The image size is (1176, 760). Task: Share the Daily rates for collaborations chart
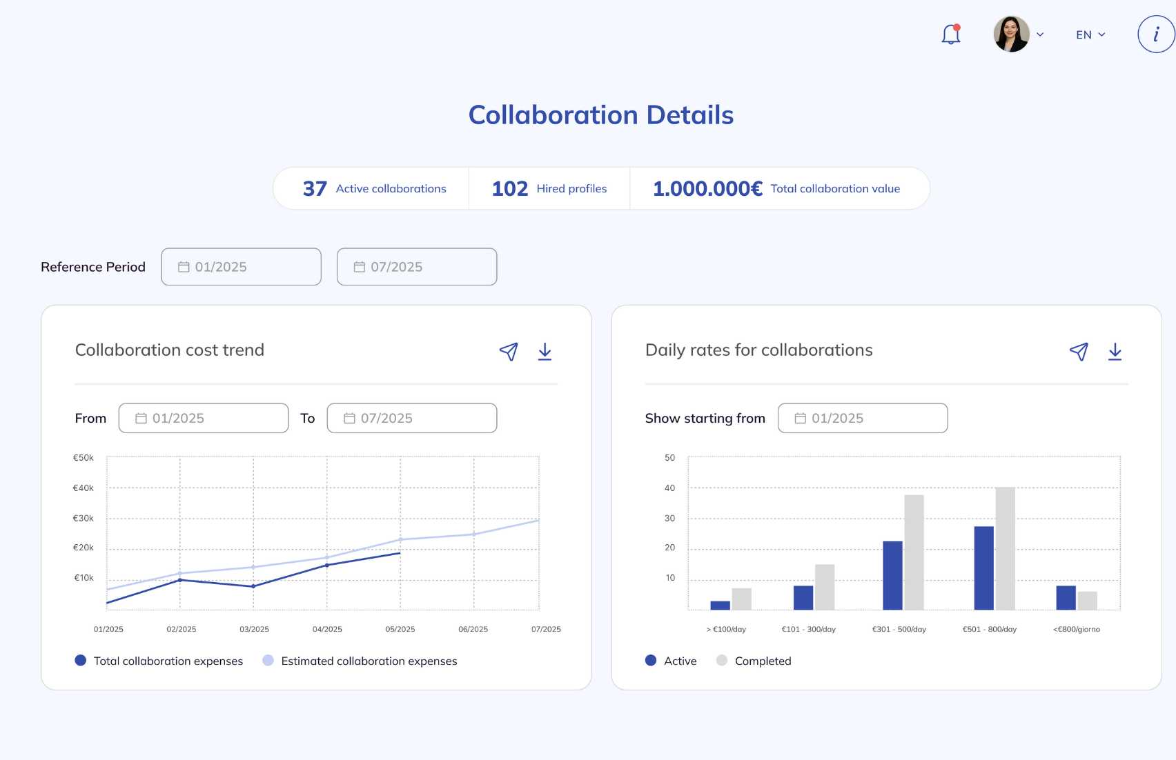pos(1079,352)
